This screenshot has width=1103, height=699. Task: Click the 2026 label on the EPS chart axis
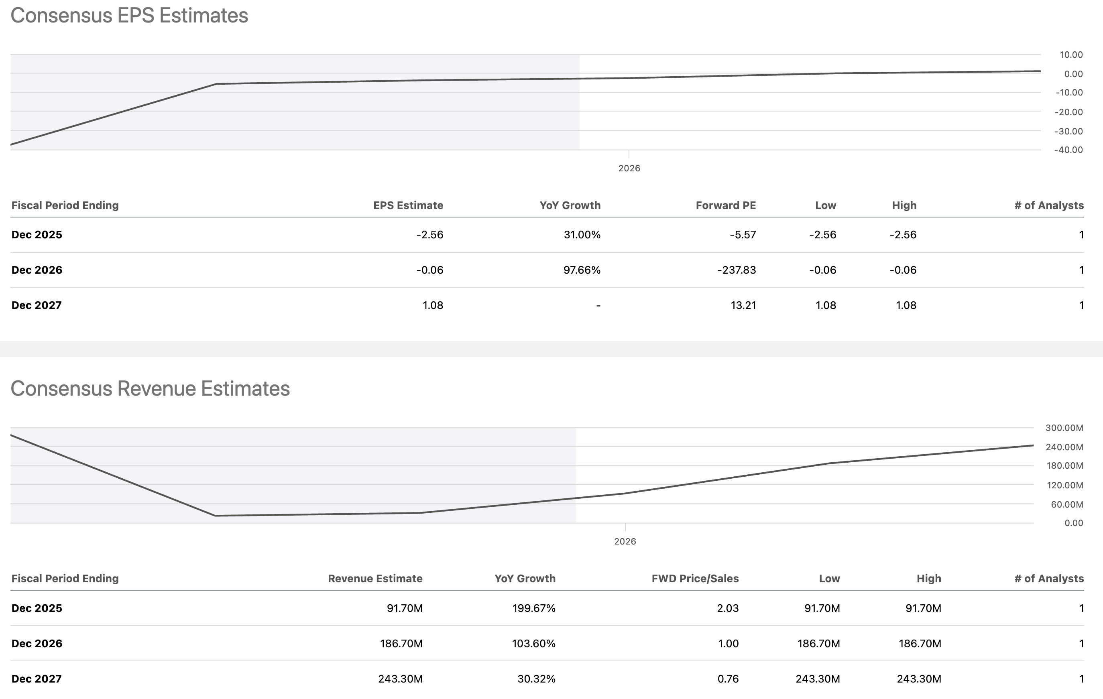coord(629,169)
